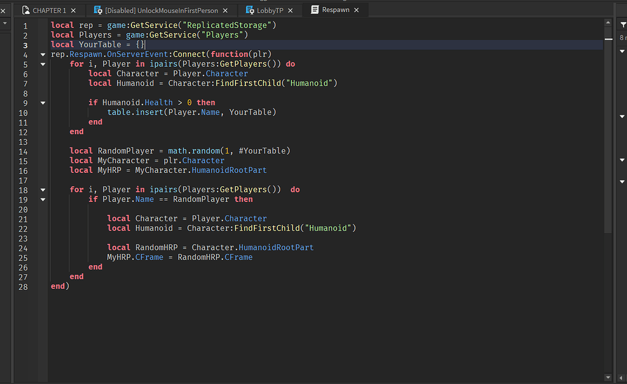Click OnServerEvent on line 4
627x384 pixels.
[138, 54]
